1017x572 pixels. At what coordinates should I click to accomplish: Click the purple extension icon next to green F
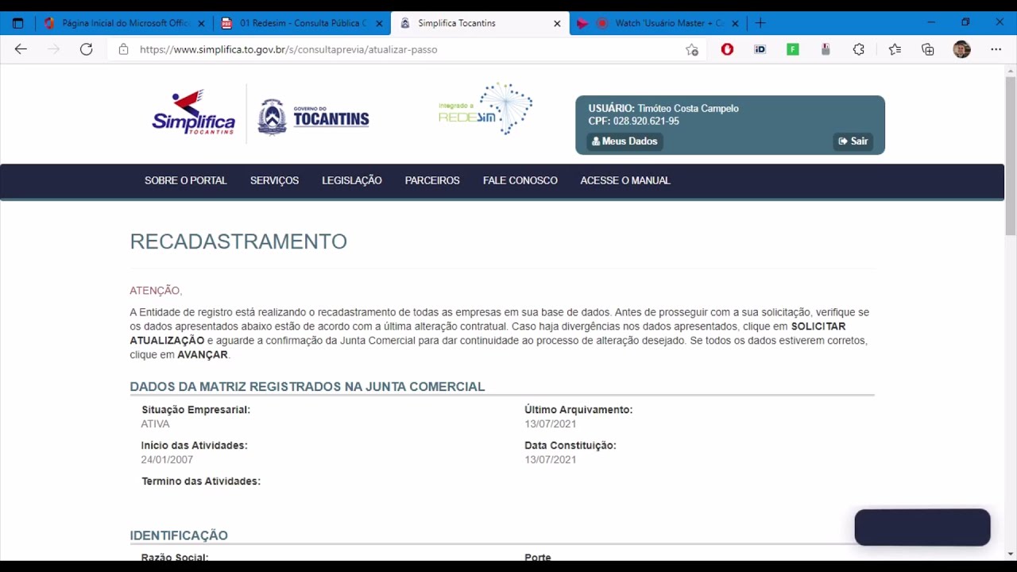coord(826,49)
